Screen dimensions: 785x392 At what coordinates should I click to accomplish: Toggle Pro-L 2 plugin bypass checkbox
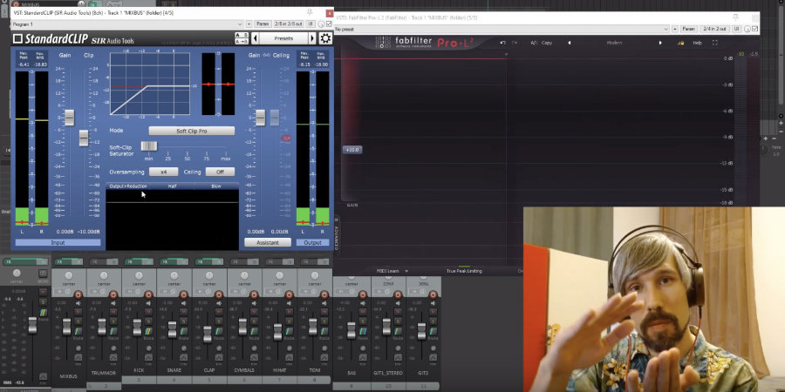click(x=754, y=29)
